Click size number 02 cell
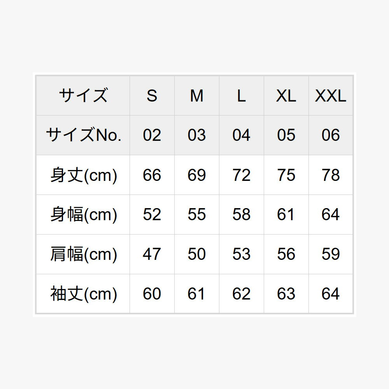The width and height of the screenshot is (389, 389). click(152, 135)
